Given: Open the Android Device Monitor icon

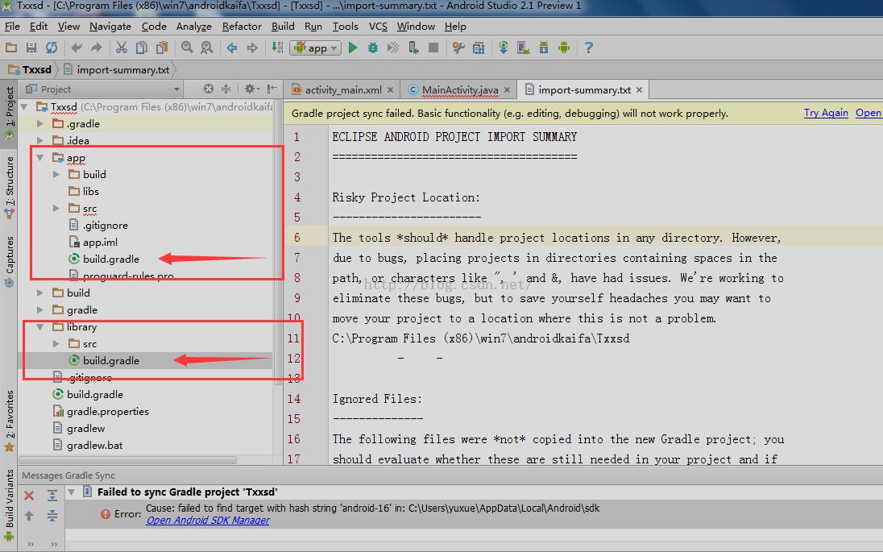Looking at the screenshot, I should tap(564, 48).
